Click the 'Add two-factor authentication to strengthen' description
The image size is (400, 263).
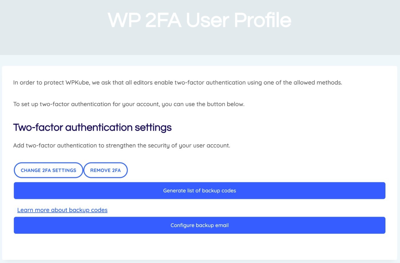[x=121, y=145]
